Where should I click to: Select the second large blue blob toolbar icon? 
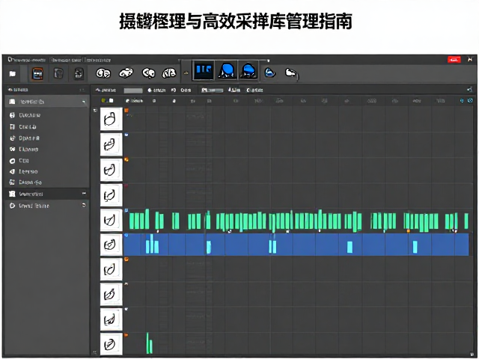tap(248, 70)
